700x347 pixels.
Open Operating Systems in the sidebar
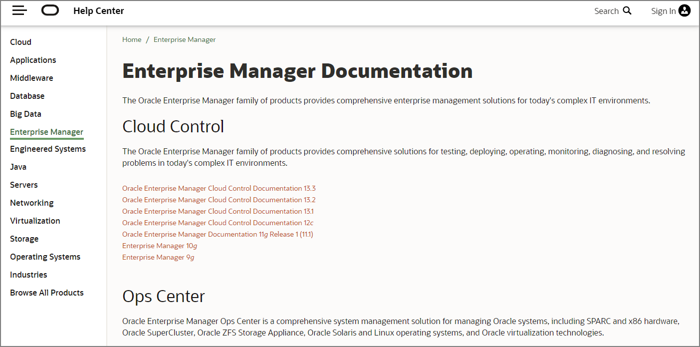(x=45, y=257)
